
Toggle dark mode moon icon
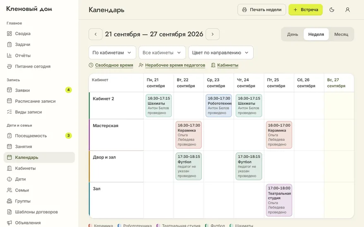click(x=332, y=10)
